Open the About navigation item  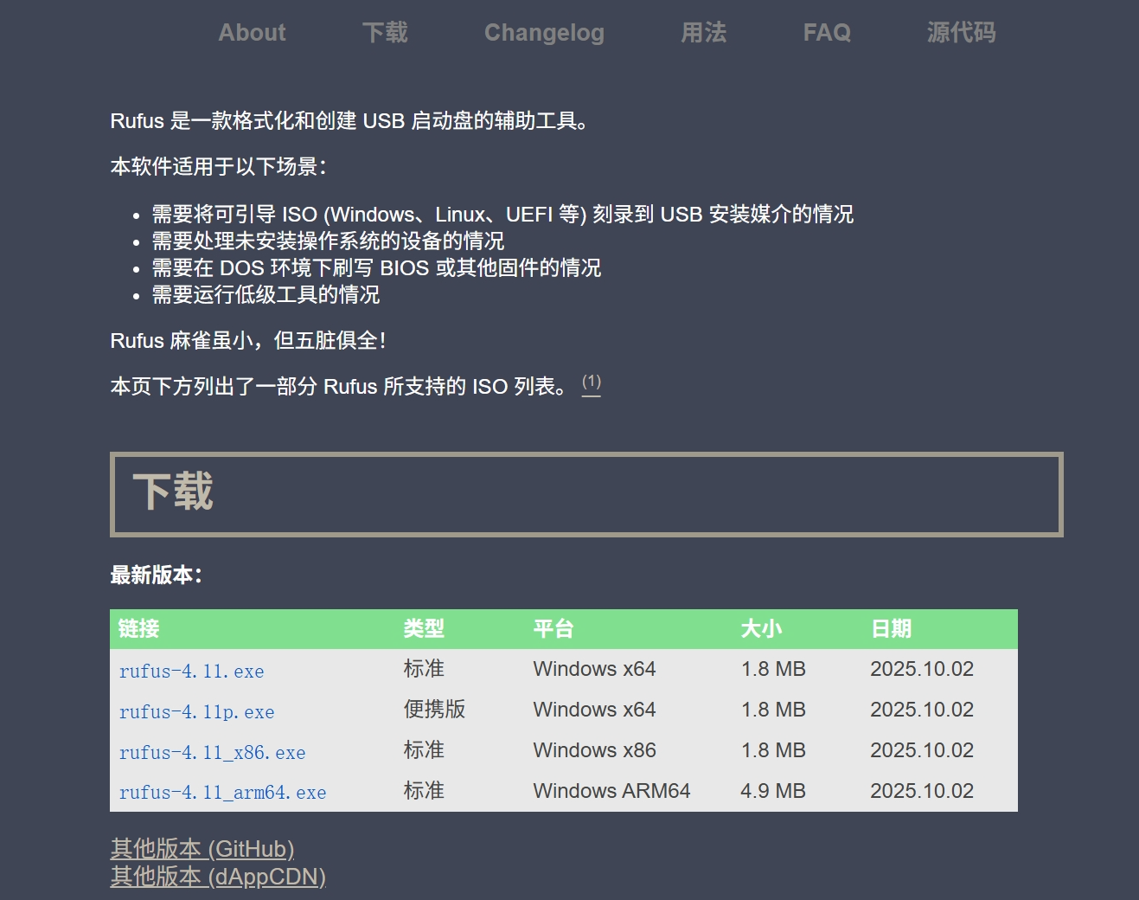pos(252,33)
